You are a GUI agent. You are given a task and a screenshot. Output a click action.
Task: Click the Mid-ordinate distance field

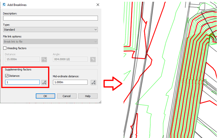click(70, 82)
